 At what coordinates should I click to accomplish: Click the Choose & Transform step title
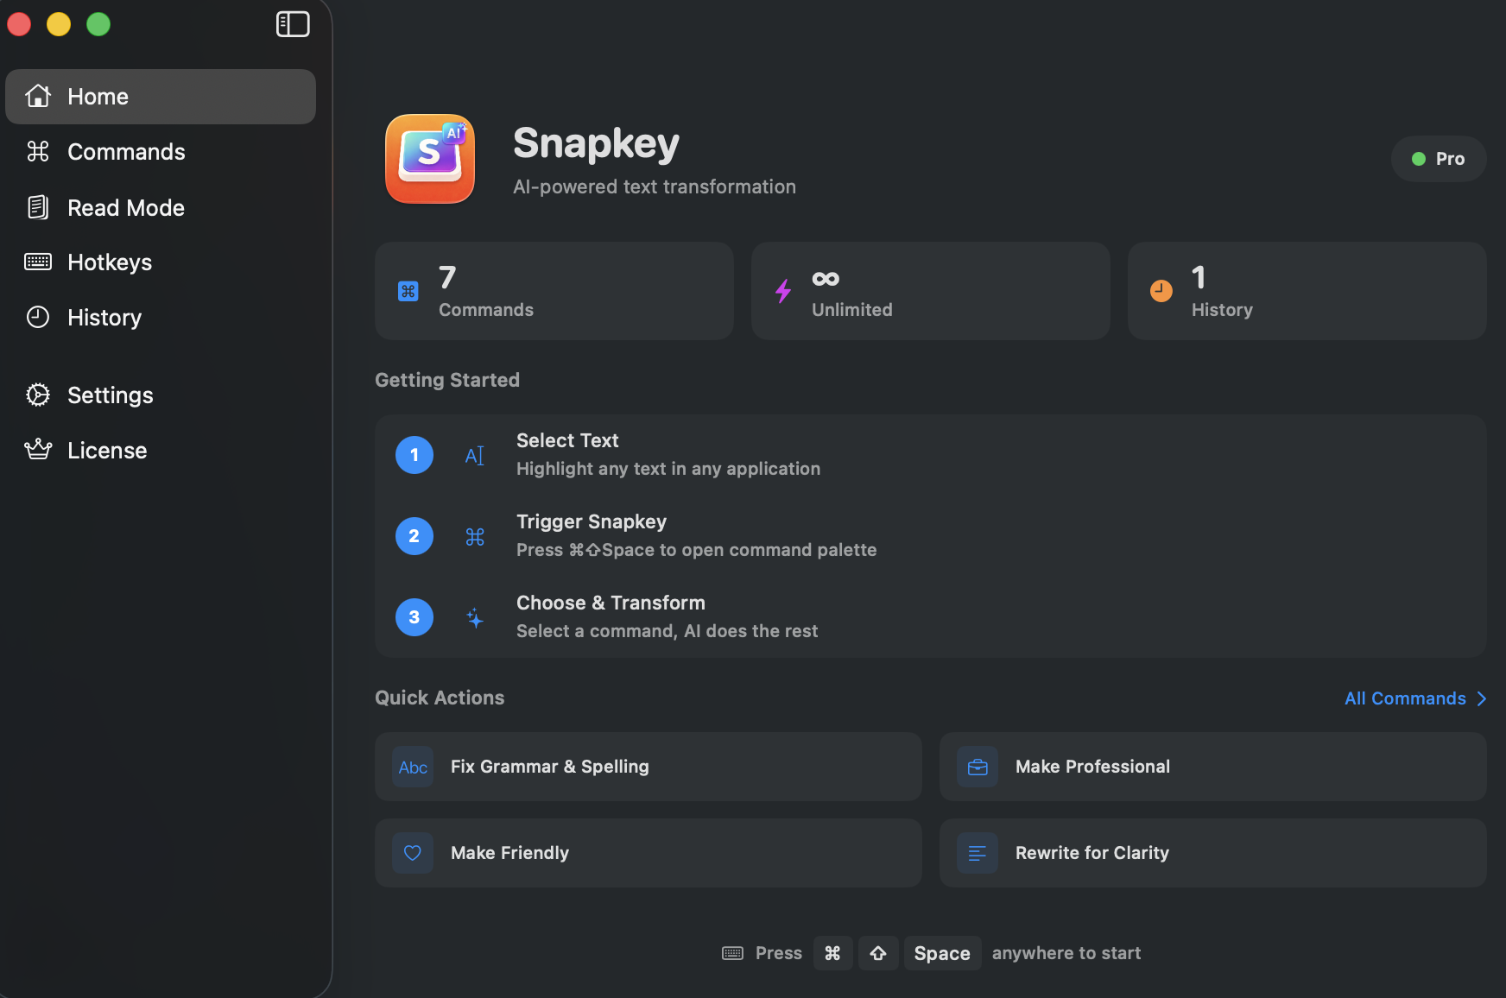tap(611, 603)
